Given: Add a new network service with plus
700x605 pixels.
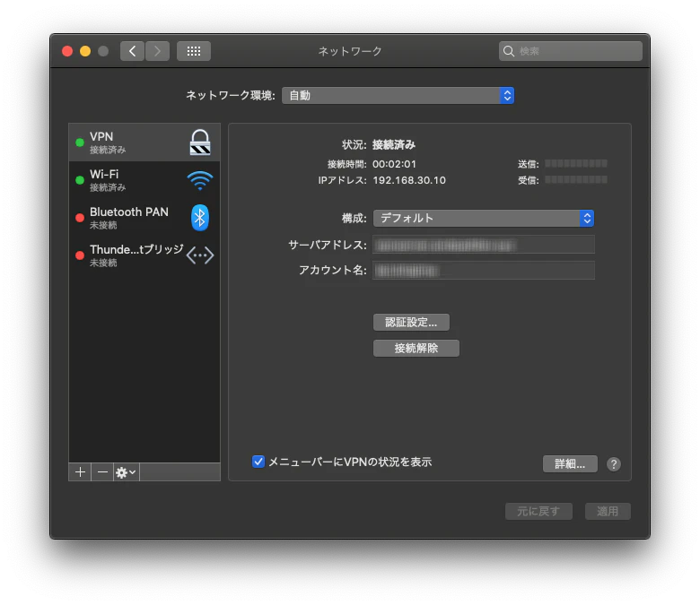Looking at the screenshot, I should pos(81,472).
